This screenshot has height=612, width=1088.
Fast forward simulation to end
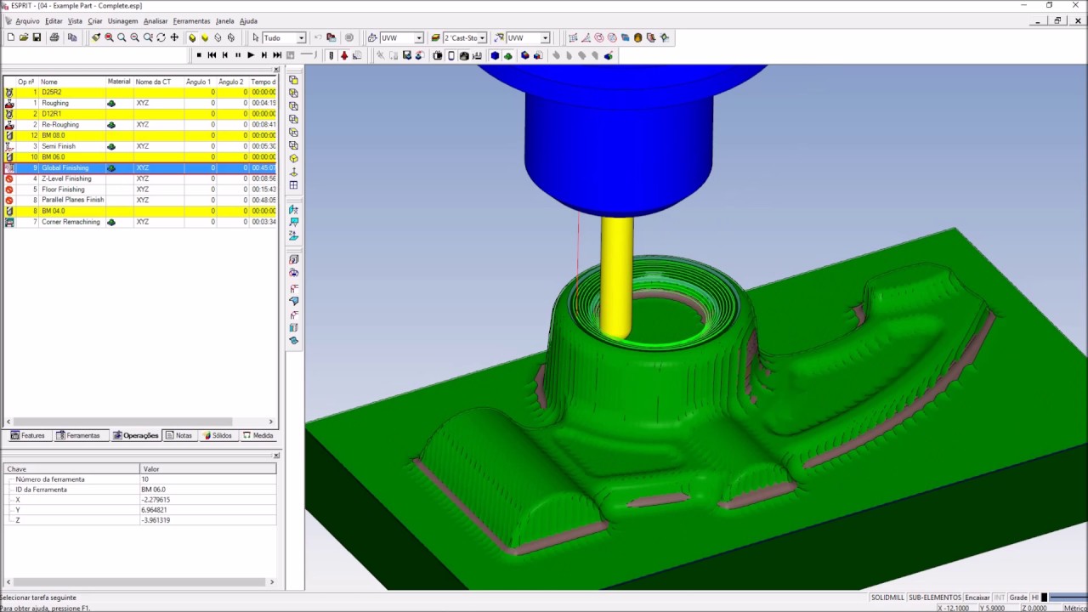(x=277, y=55)
